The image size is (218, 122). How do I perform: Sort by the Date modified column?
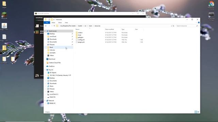pos(109,29)
